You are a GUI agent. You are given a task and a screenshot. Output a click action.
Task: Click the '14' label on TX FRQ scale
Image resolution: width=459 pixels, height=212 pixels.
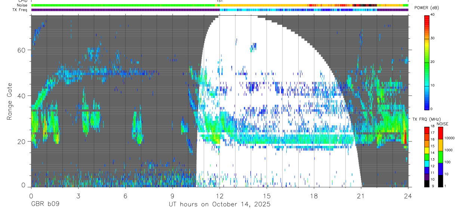432,153
